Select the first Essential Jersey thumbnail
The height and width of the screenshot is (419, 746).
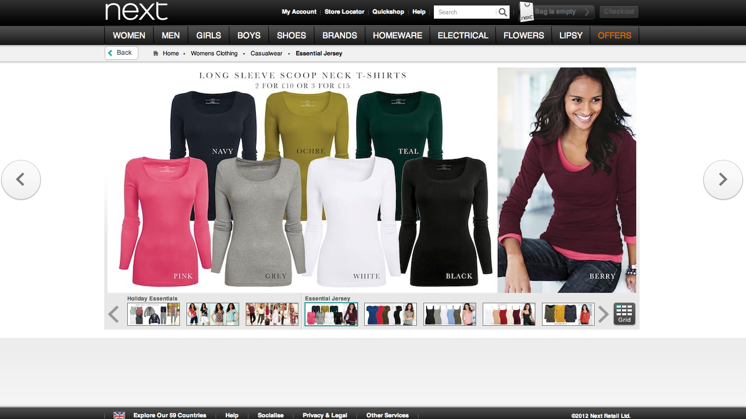click(331, 314)
